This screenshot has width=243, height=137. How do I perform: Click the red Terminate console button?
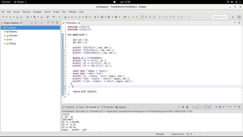[179, 107]
